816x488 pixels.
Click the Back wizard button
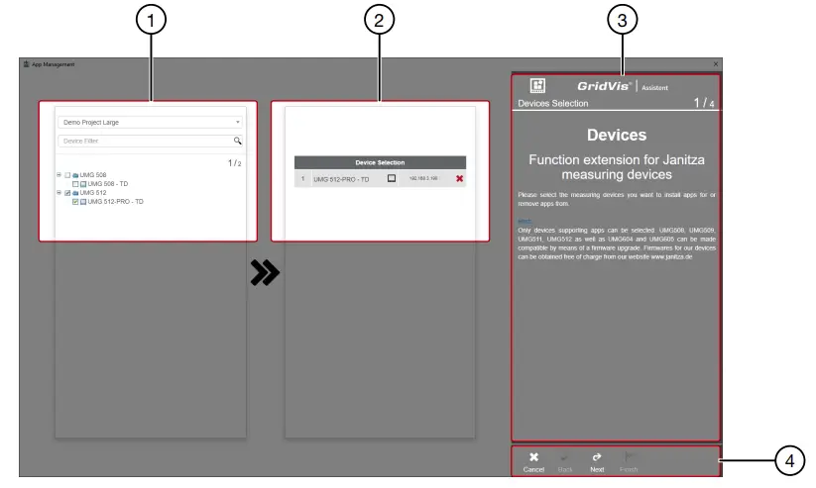click(564, 462)
